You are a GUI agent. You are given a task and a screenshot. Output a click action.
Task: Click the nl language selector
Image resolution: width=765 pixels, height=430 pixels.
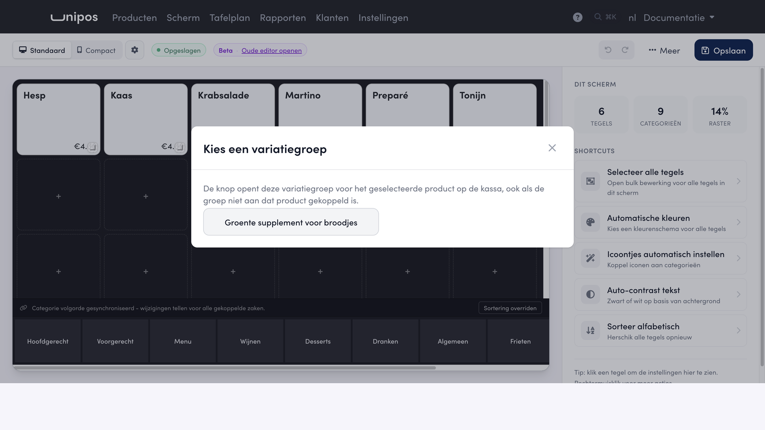(x=632, y=18)
